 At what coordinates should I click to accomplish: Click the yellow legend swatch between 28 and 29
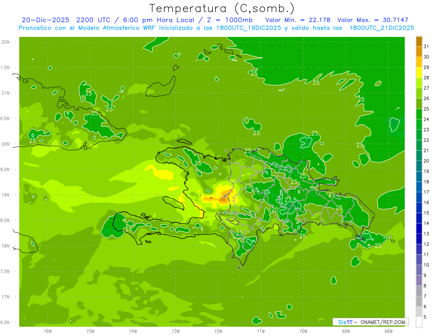(419, 72)
